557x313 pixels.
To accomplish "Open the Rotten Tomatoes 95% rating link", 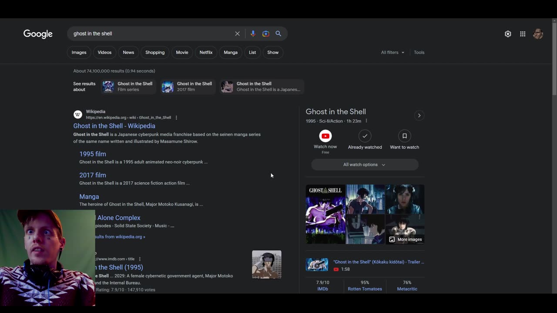I will point(365,286).
